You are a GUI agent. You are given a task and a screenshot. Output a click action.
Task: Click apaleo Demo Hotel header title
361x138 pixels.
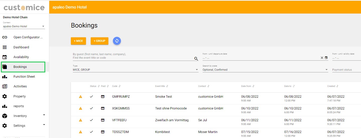pyautogui.click(x=70, y=7)
